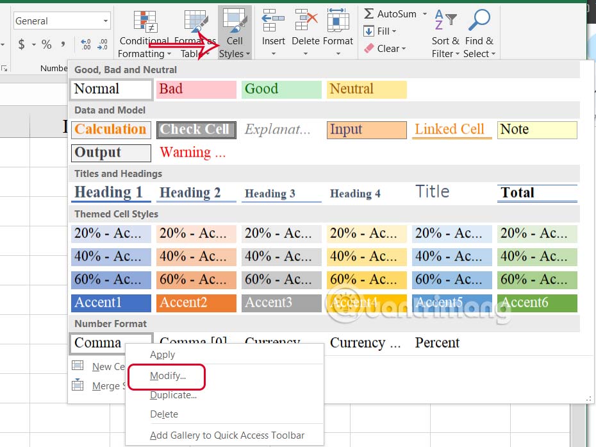This screenshot has height=447, width=596.
Task: Click Apply in the context menu
Action: (x=162, y=355)
